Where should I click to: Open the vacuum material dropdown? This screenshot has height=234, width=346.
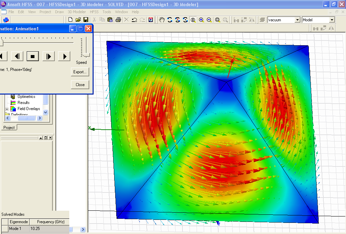[297, 20]
